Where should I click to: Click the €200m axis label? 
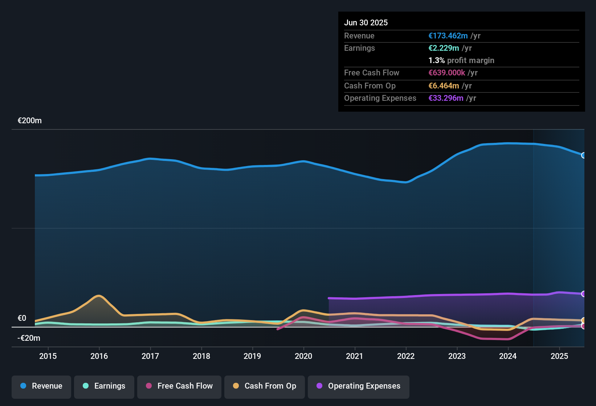click(x=29, y=120)
